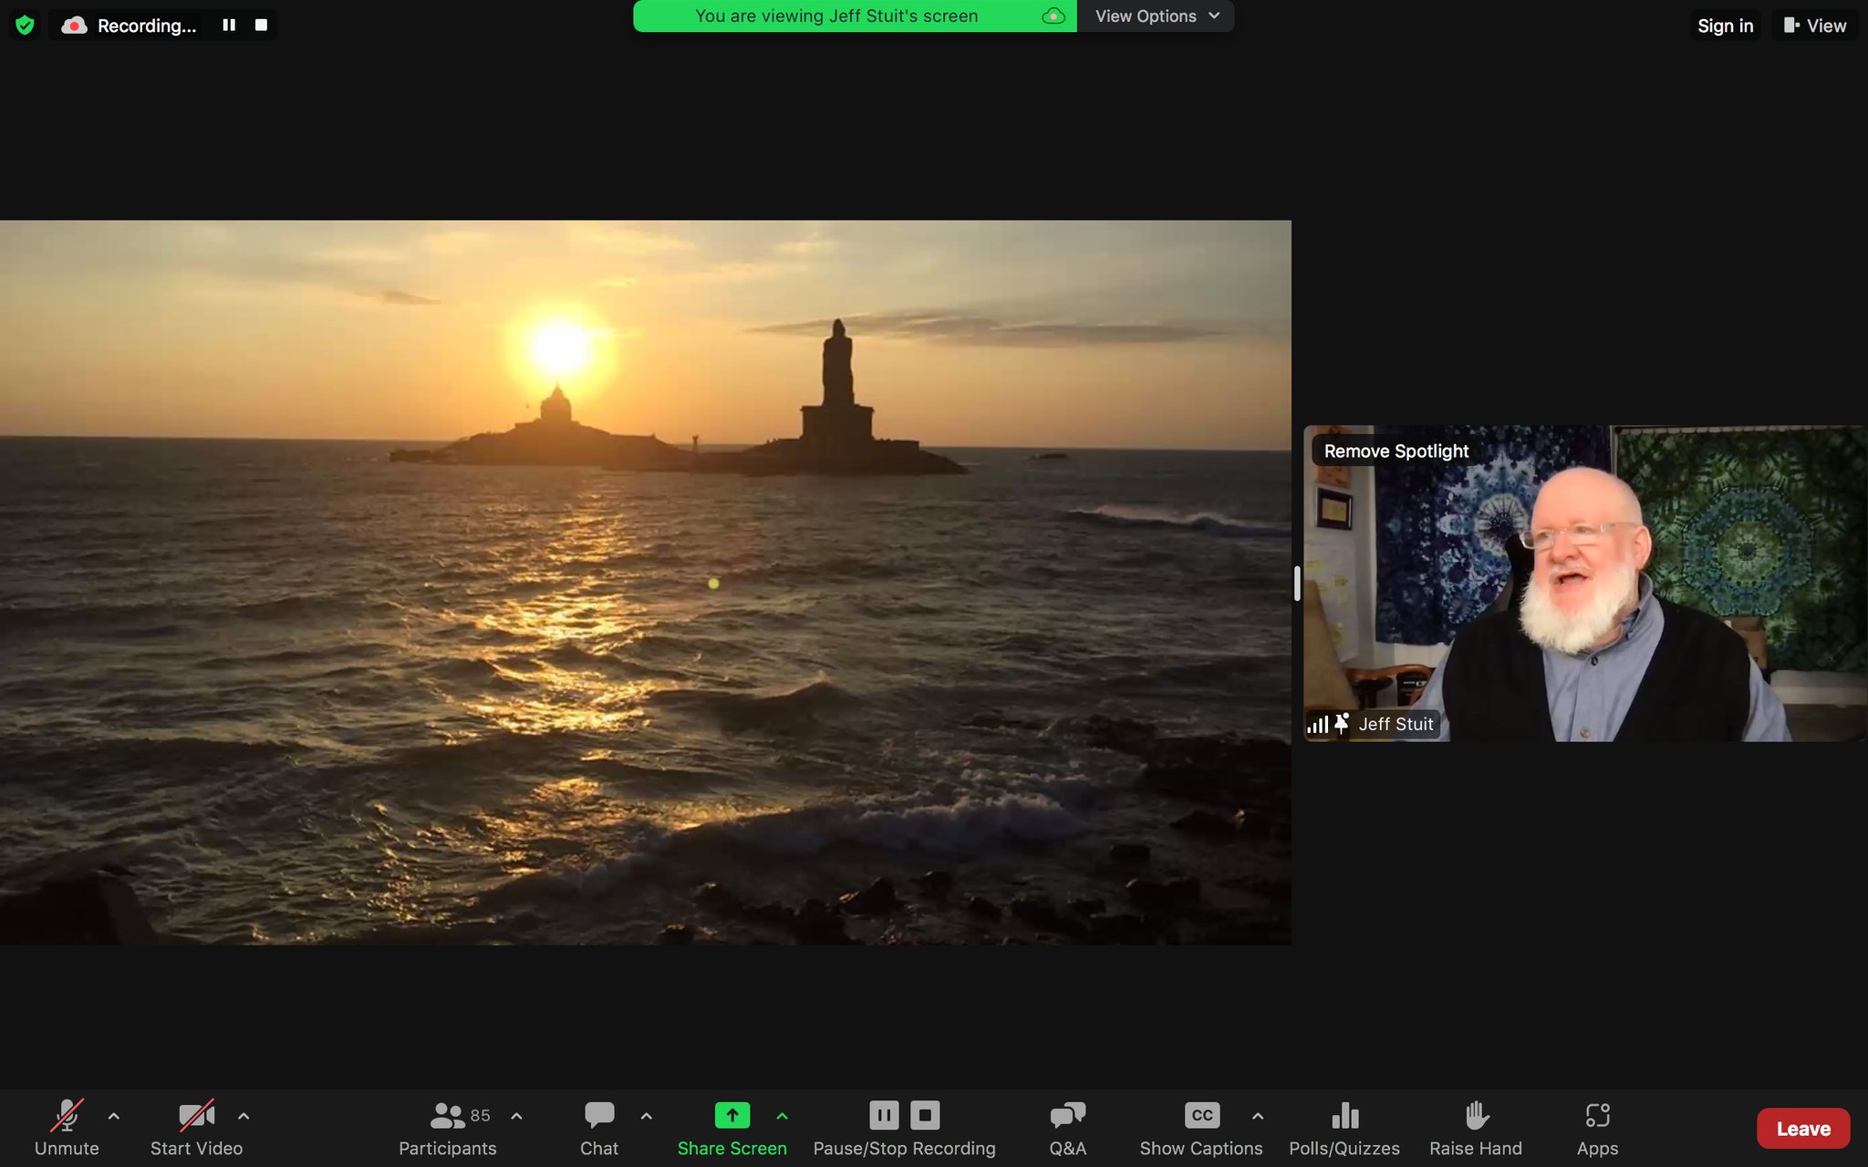
Task: Open Polls/Quizzes
Action: (1344, 1128)
